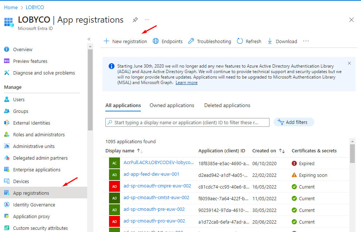Click the Roles and administrators icon
This screenshot has width=361, height=232.
[x=7, y=134]
